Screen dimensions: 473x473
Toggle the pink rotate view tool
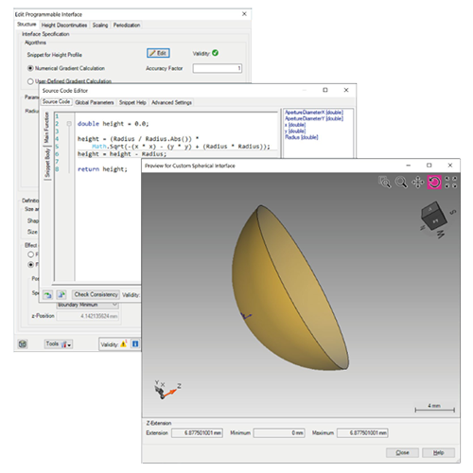(434, 182)
